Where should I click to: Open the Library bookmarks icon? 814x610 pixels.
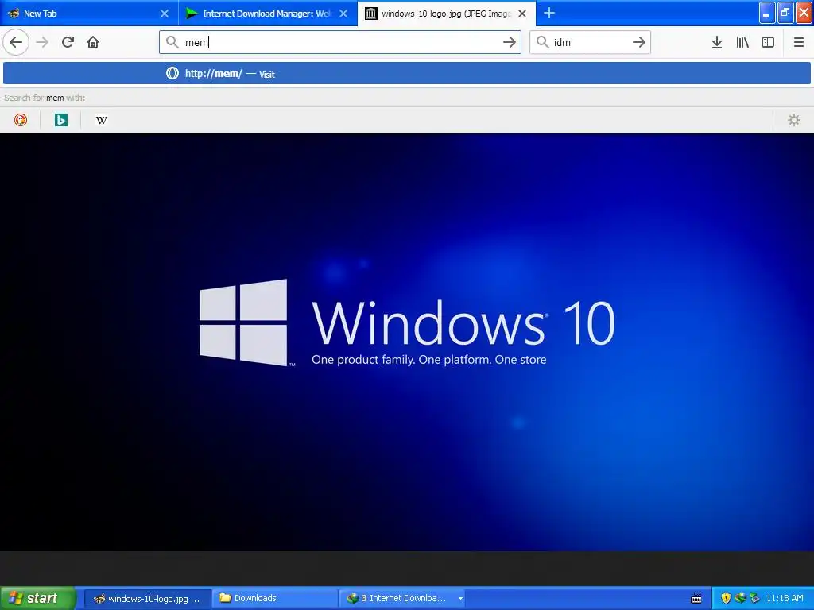tap(742, 42)
